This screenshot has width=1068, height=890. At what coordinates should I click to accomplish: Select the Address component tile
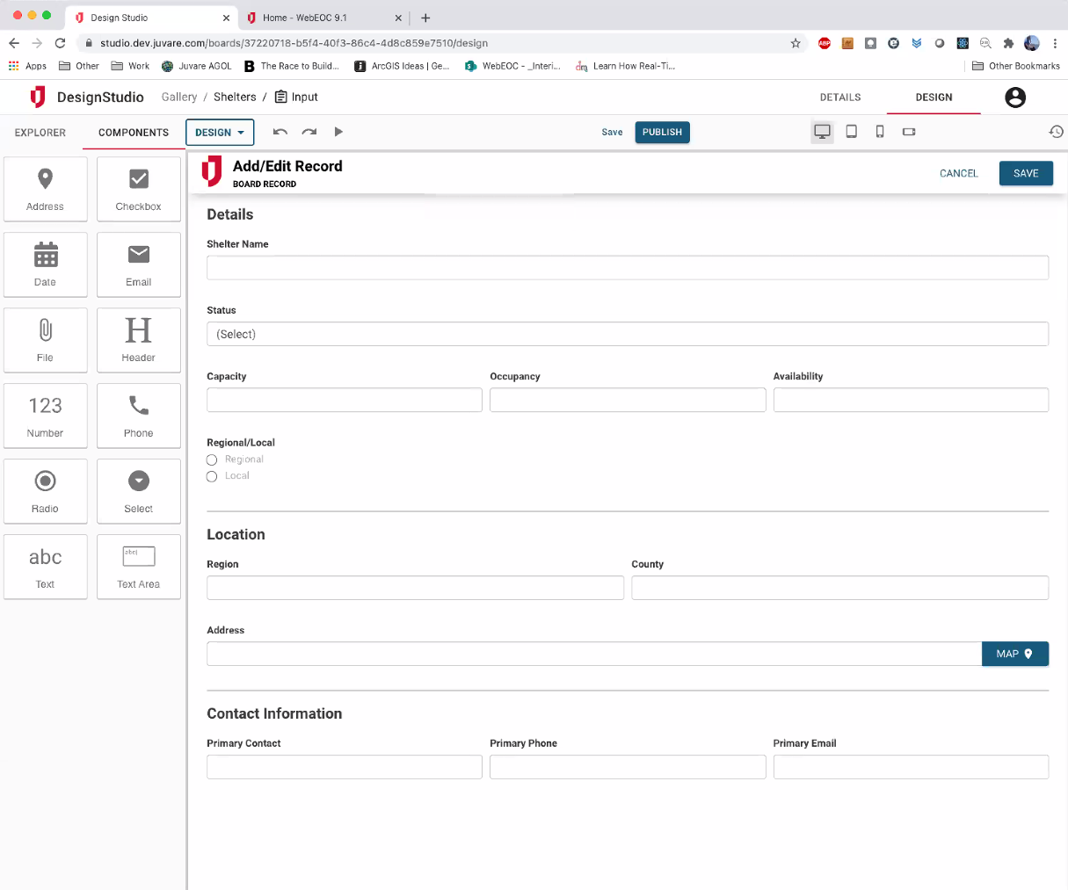click(46, 189)
